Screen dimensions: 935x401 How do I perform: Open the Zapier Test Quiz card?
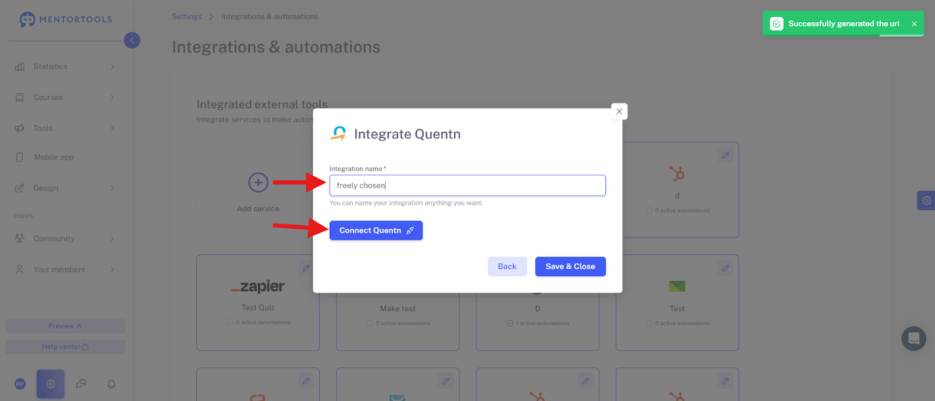pos(258,303)
